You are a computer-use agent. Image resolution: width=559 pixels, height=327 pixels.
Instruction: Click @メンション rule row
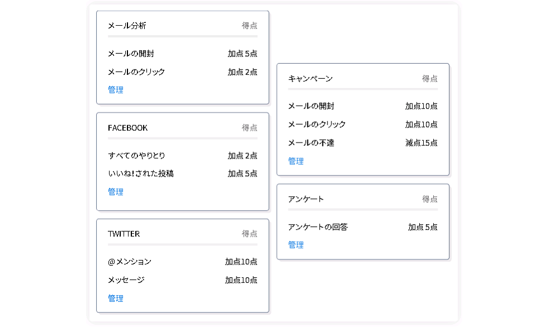(x=183, y=262)
